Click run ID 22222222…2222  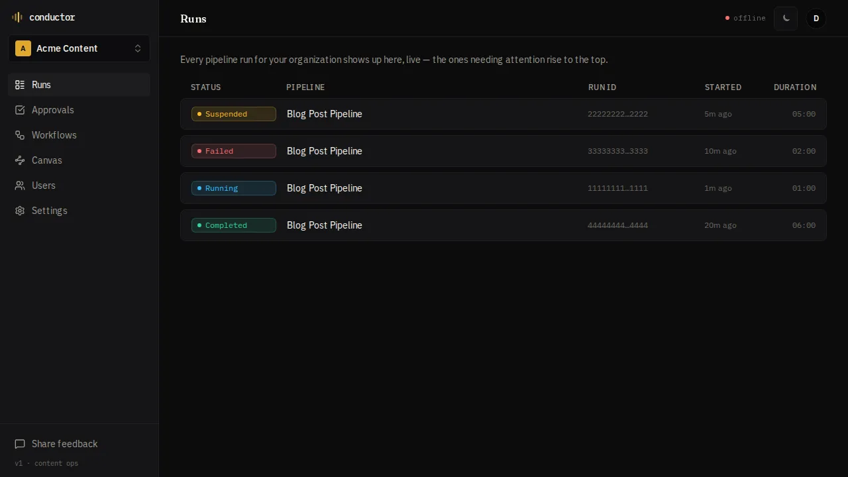pos(617,114)
